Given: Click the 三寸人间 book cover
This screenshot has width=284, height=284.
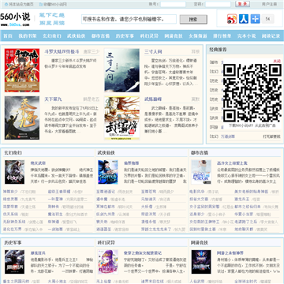Looking at the screenshot, I should click(122, 70).
